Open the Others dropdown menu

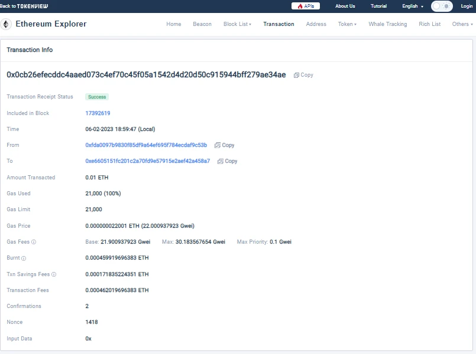(462, 24)
